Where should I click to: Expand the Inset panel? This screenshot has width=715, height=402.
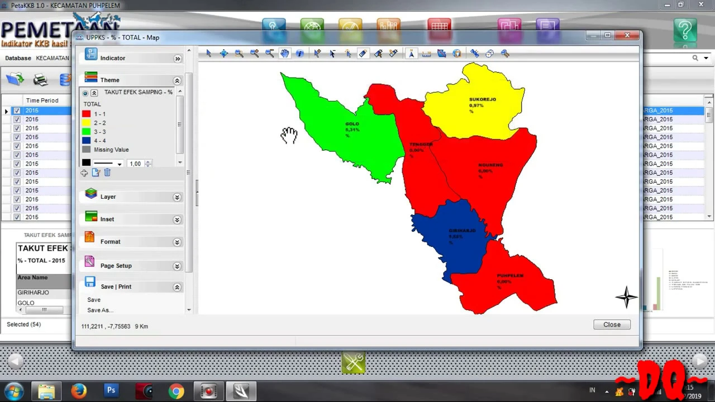coord(177,219)
